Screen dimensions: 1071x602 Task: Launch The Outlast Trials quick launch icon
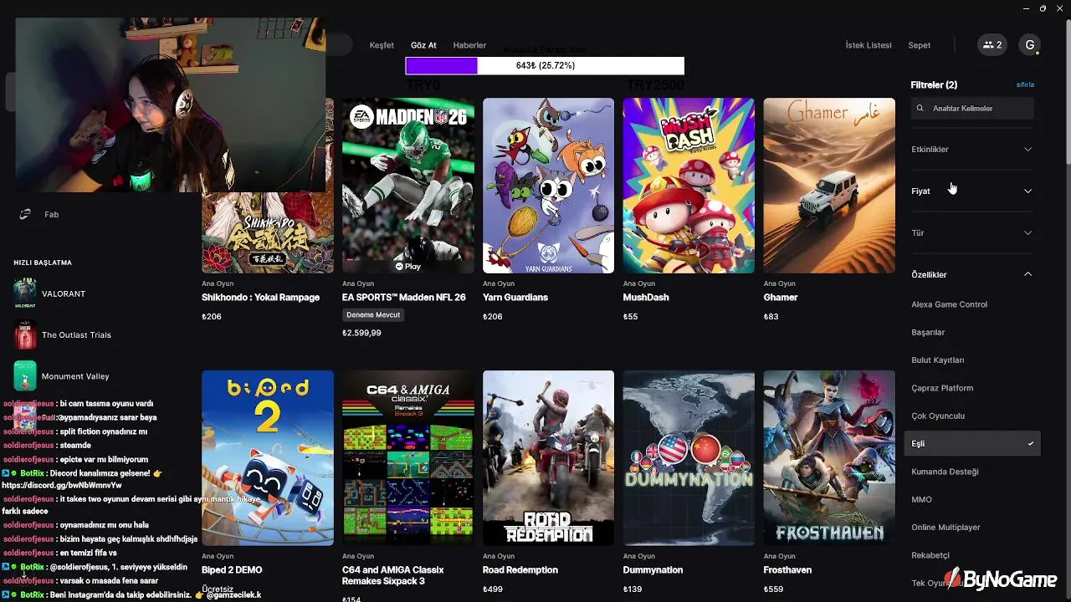coord(25,334)
